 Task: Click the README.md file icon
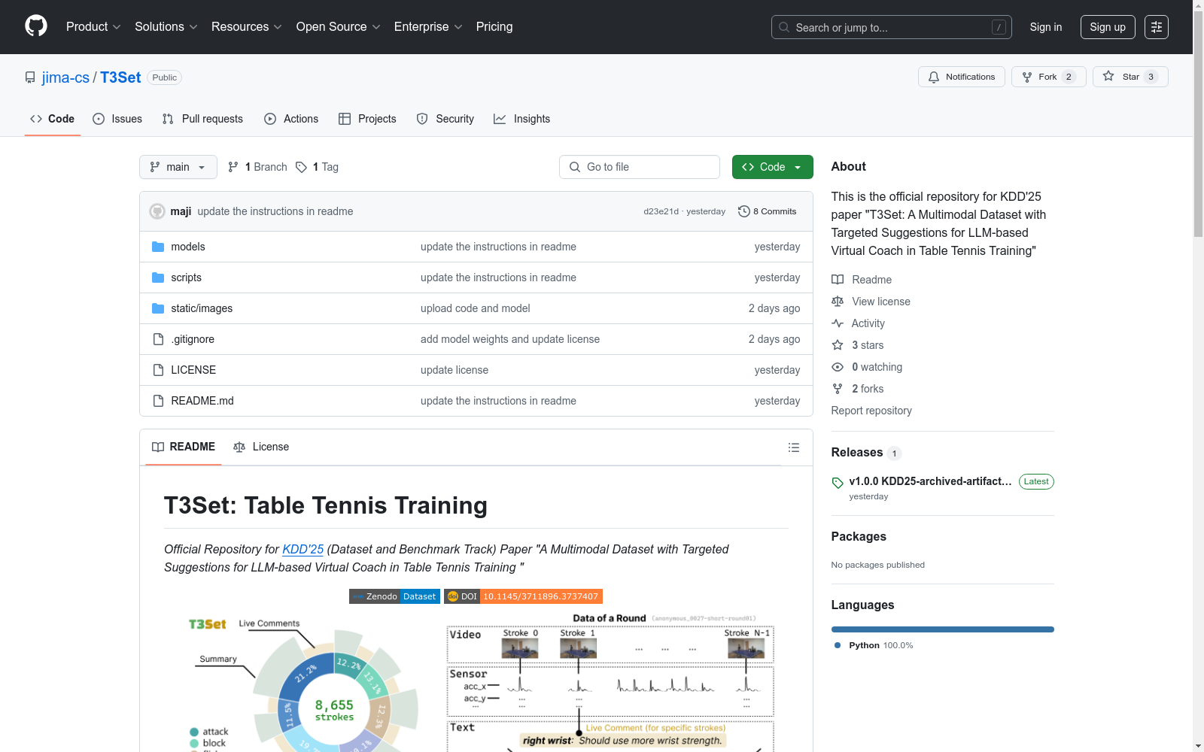point(158,401)
